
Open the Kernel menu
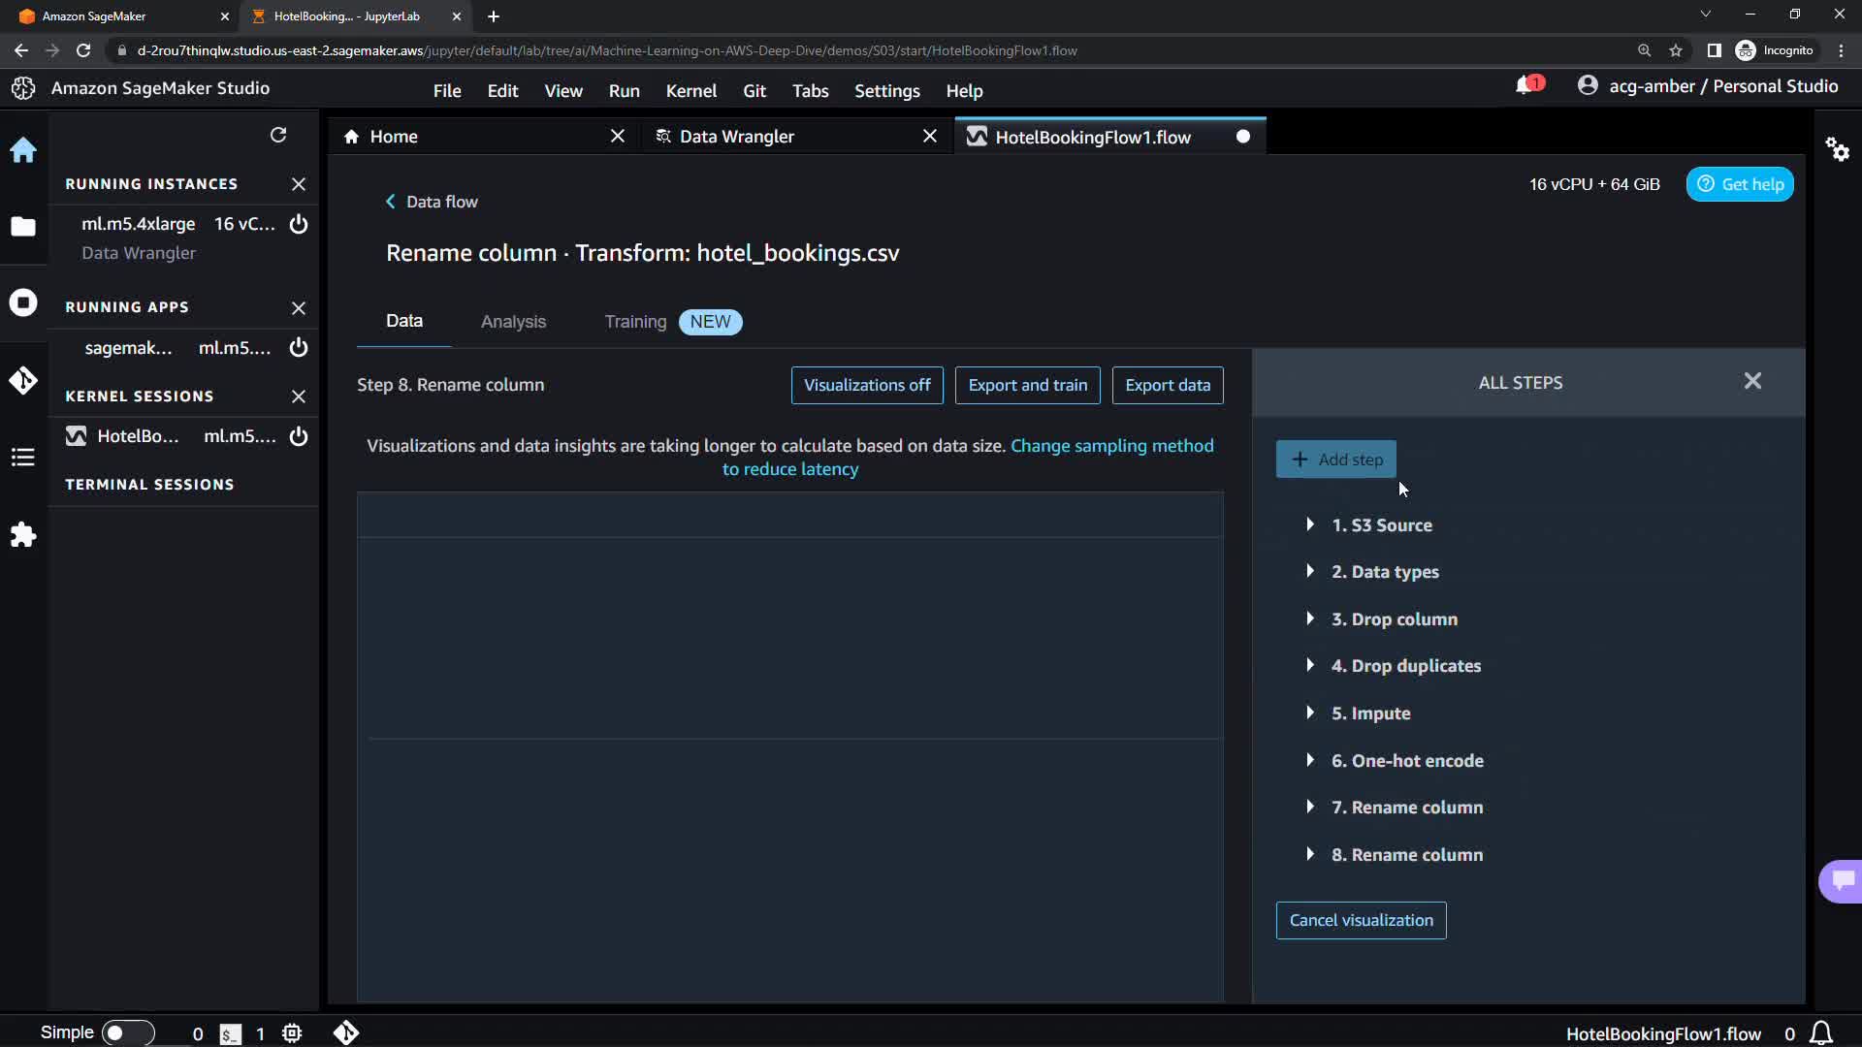(690, 90)
